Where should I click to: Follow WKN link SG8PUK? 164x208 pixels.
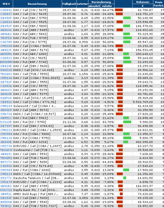(x=6, y=98)
